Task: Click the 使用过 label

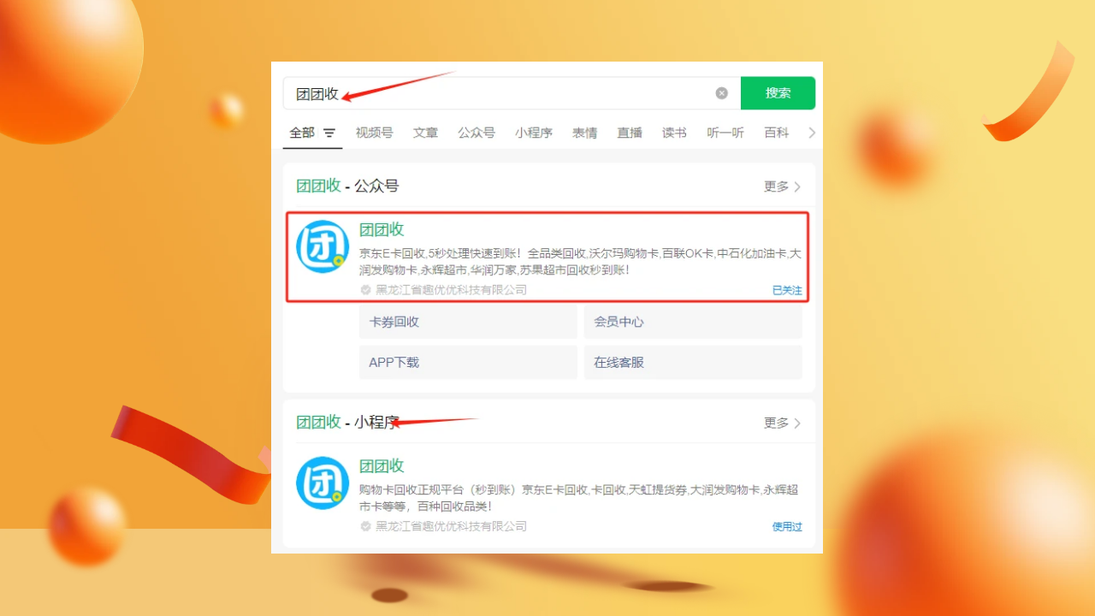Action: (787, 527)
